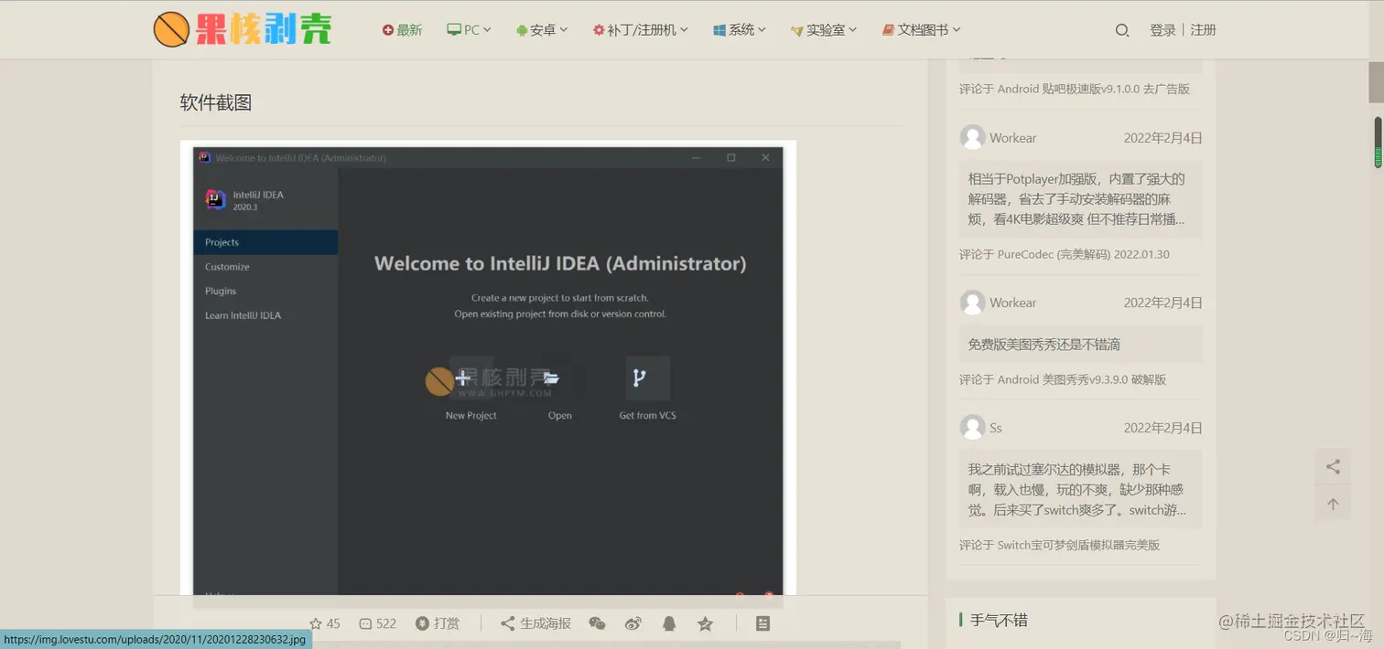Click the back-to-top arrow button
This screenshot has height=649, width=1384.
click(x=1333, y=504)
